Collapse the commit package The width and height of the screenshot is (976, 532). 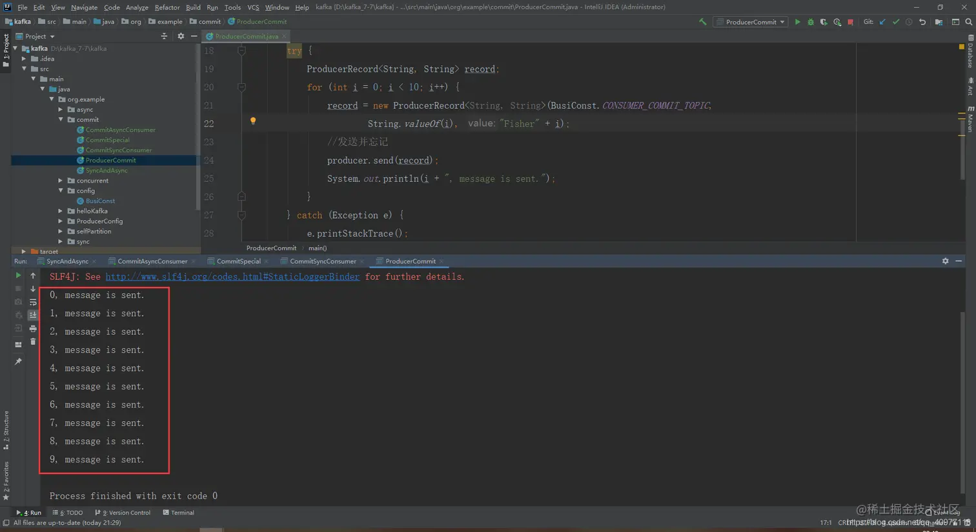click(x=61, y=120)
